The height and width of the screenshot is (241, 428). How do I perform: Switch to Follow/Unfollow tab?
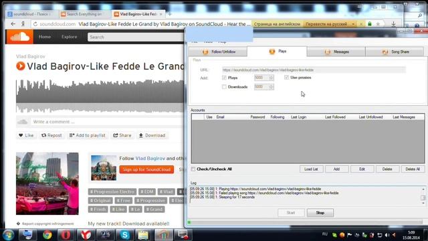click(218, 52)
